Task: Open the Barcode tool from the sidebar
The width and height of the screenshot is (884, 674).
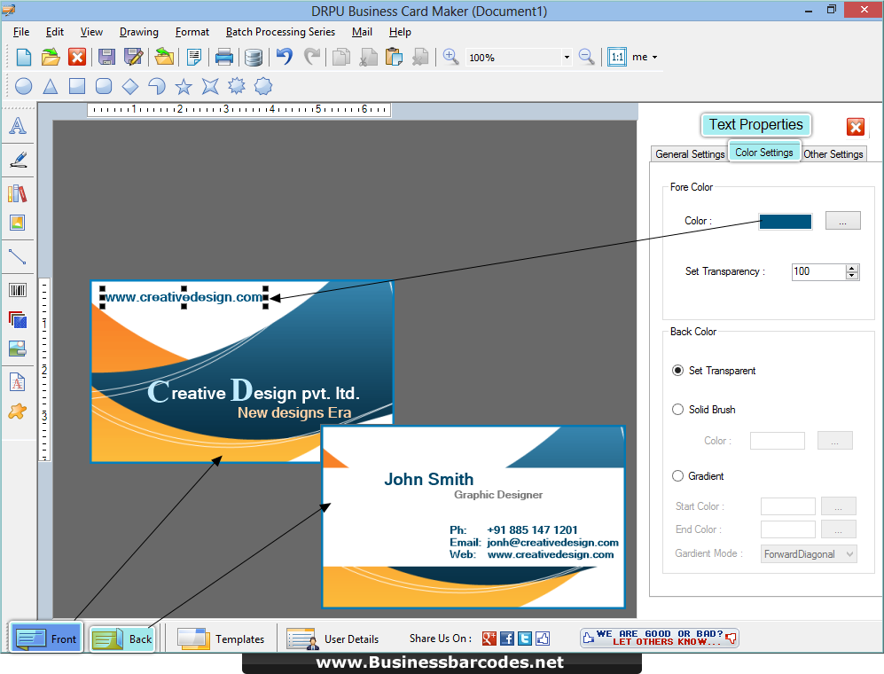Action: tap(18, 290)
